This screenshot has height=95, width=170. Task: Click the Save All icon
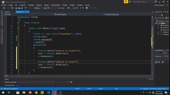(x=22, y=8)
